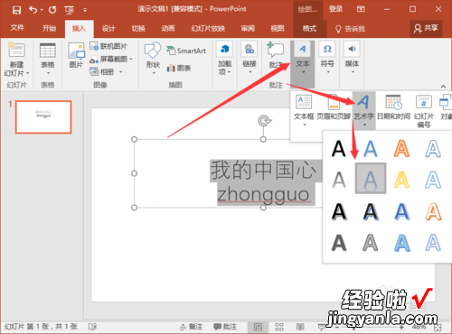The width and height of the screenshot is (452, 334).
Task: Switch to the 视图 tab
Action: (278, 29)
